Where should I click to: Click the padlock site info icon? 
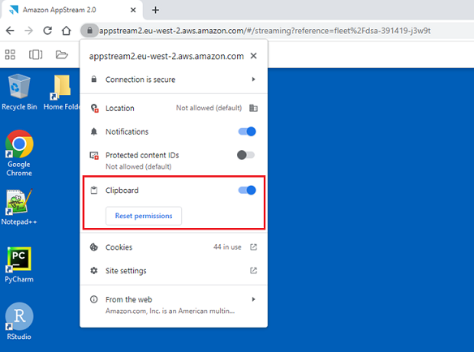89,31
